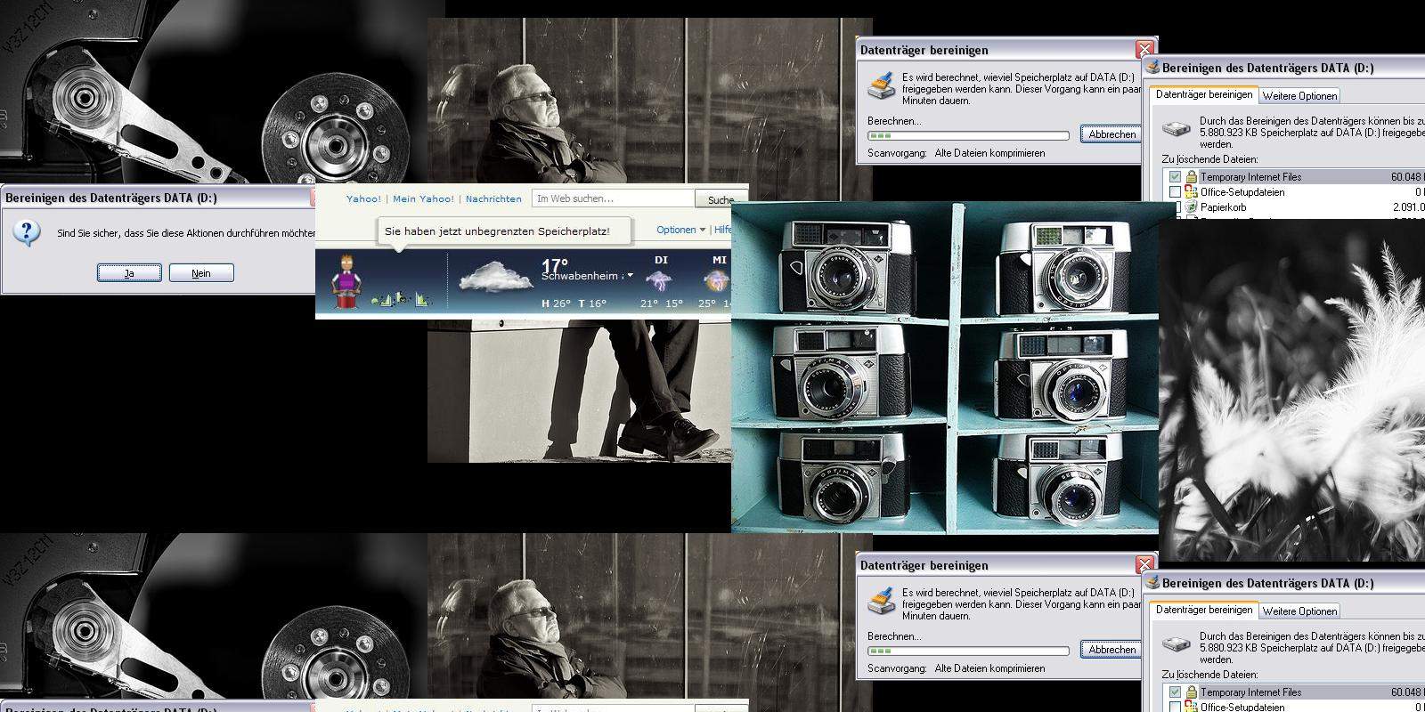The height and width of the screenshot is (712, 1425).
Task: Focus the 'Im Web suchen...' search field
Action: pyautogui.click(x=613, y=198)
